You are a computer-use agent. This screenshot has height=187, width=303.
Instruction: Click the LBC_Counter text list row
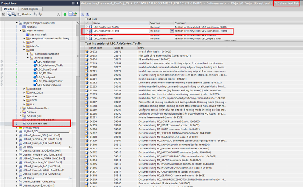[x=156, y=35]
